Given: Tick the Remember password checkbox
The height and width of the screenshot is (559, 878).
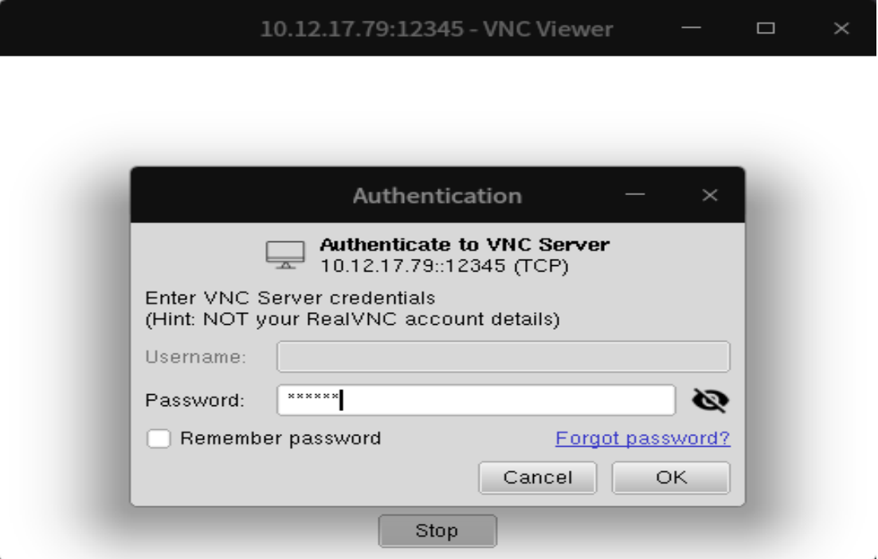Looking at the screenshot, I should (159, 439).
